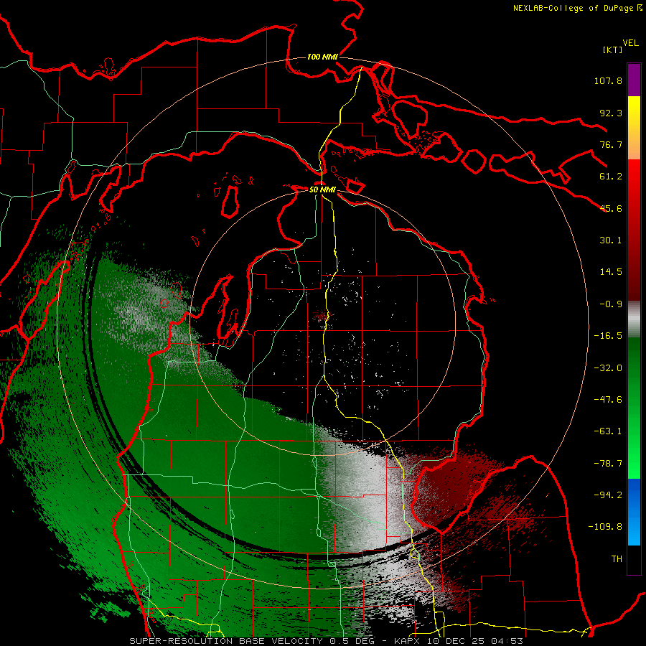Viewport: 646px width, 646px height.
Task: Click the -47.6 legend value
Action: coord(608,400)
